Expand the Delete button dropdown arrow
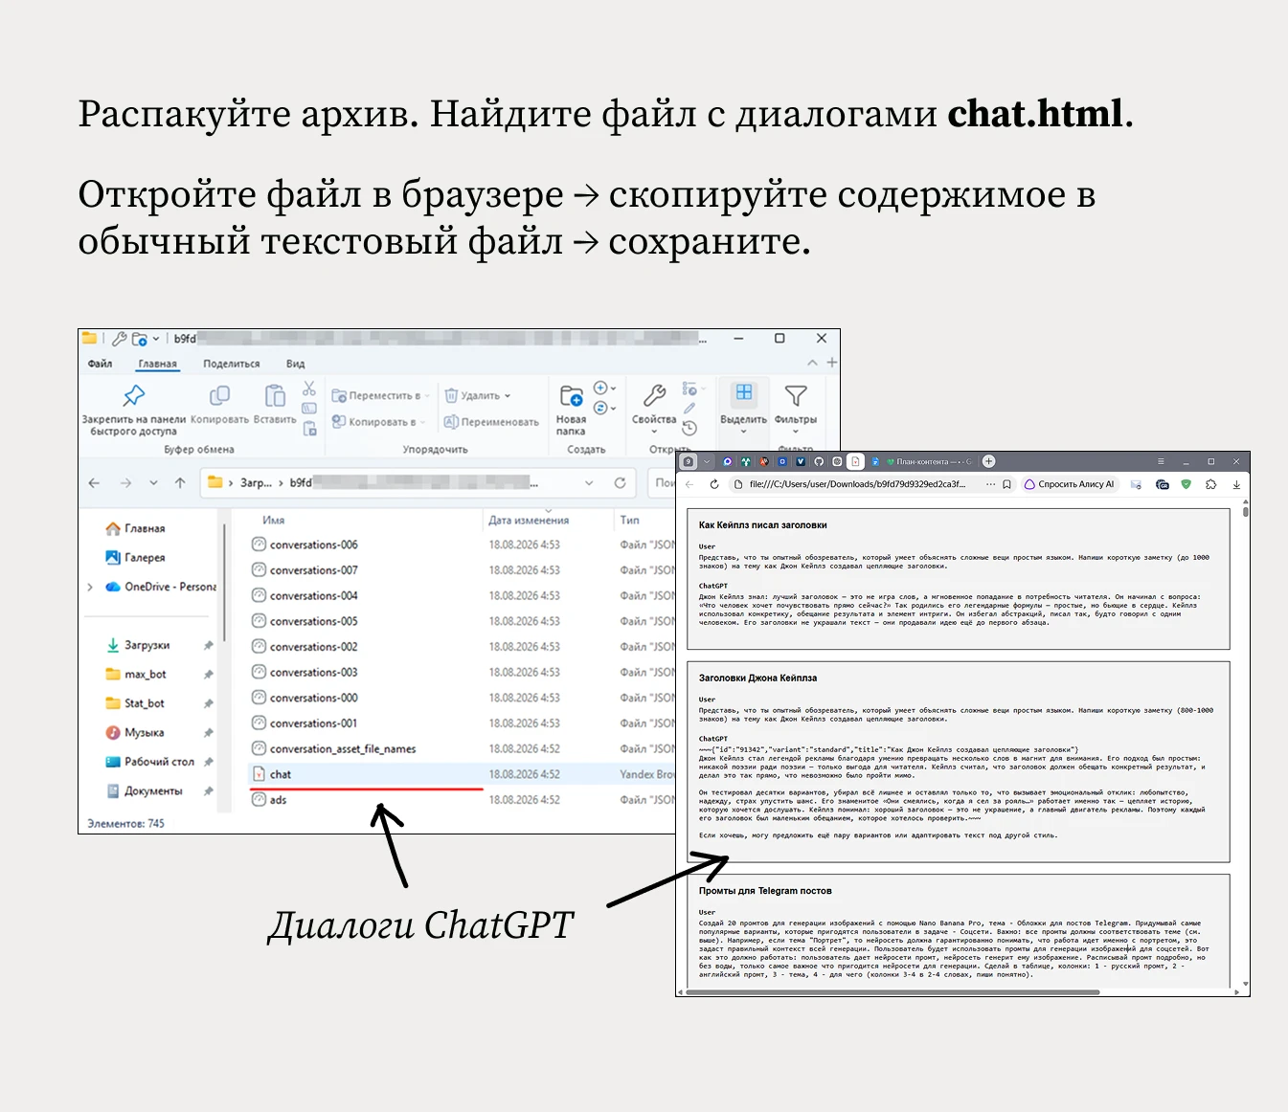The width and height of the screenshot is (1288, 1112). 508,395
